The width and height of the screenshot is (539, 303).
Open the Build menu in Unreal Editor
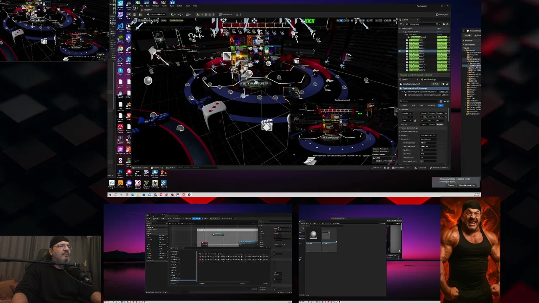tap(172, 6)
